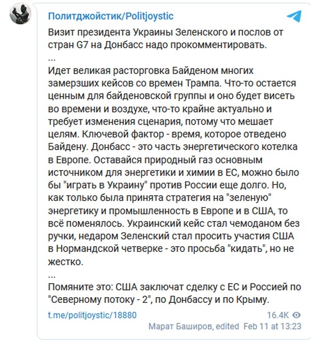This screenshot has width=311, height=346.
Task: Open the Feb 11 at 13:23 timestamp
Action: [272, 326]
